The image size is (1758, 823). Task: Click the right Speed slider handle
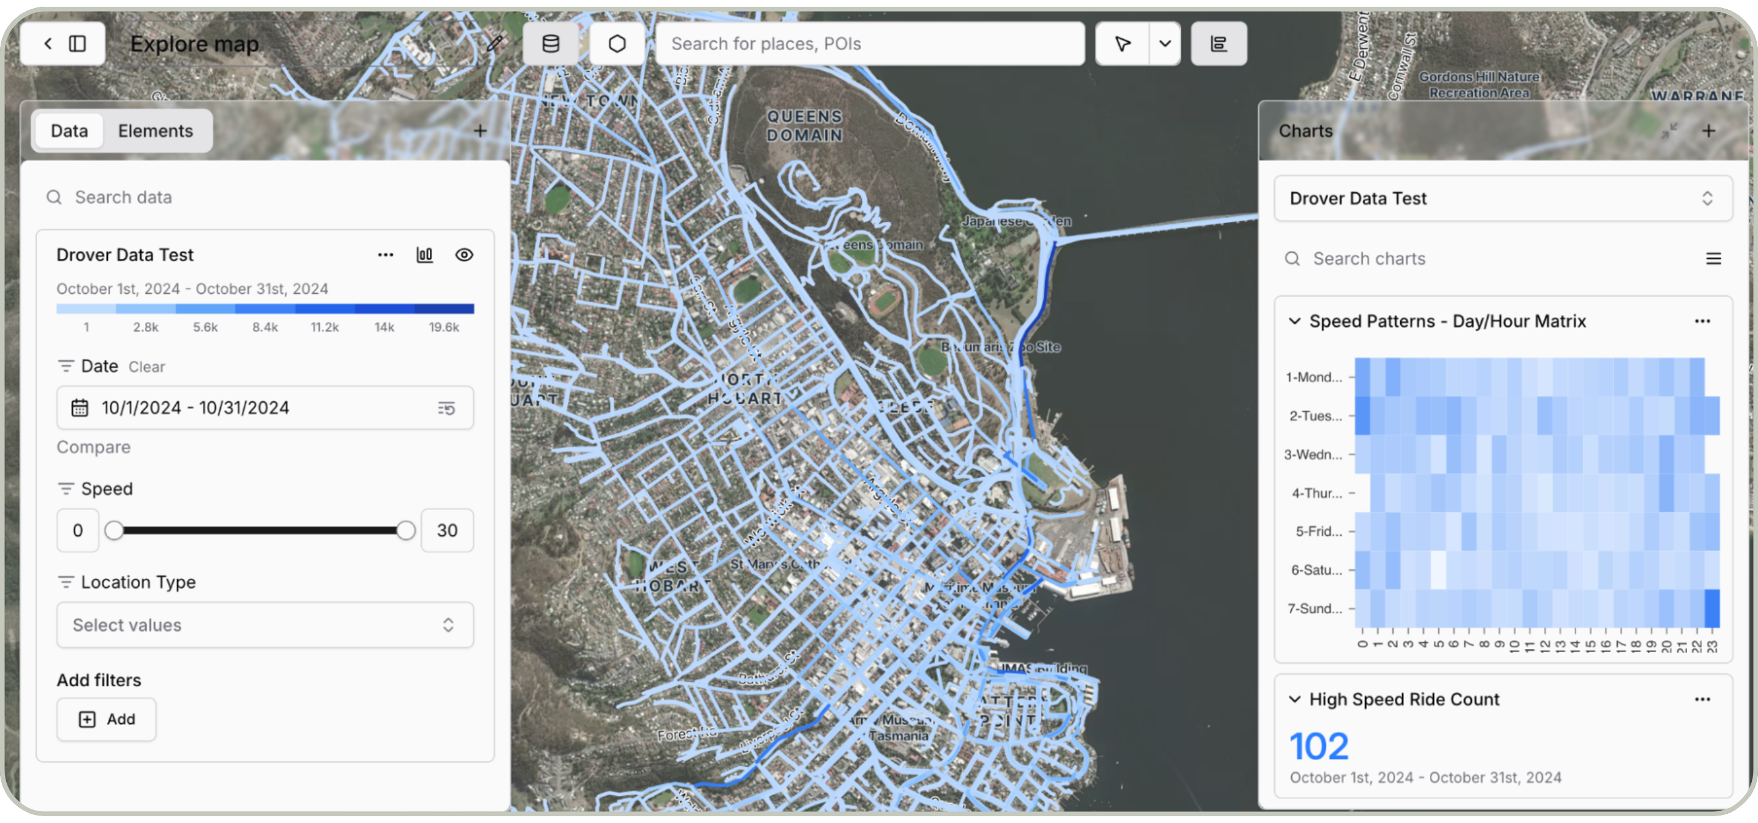(405, 531)
